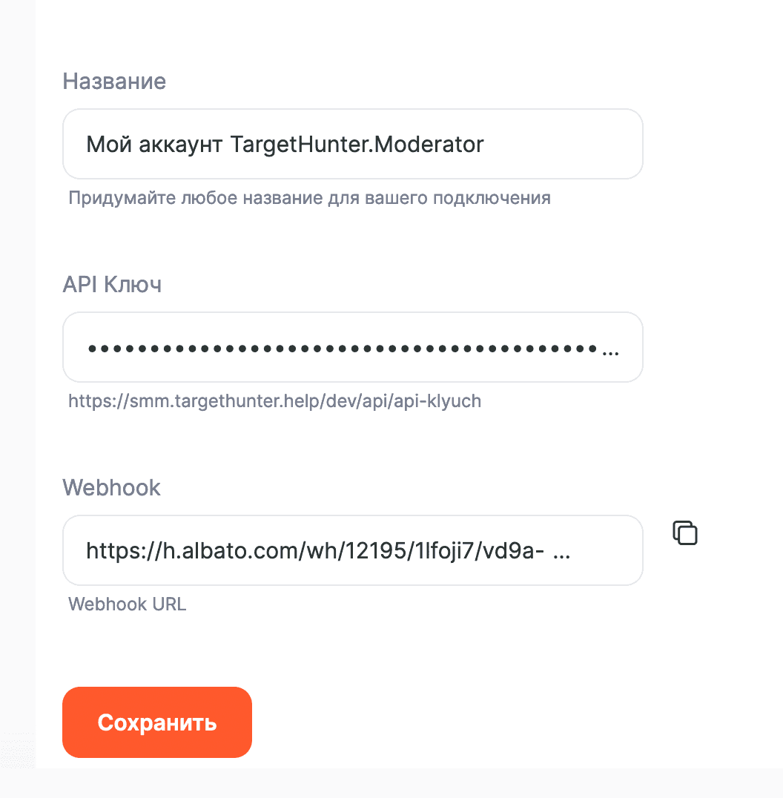
Task: Click the API Ключ field label
Action: click(112, 285)
